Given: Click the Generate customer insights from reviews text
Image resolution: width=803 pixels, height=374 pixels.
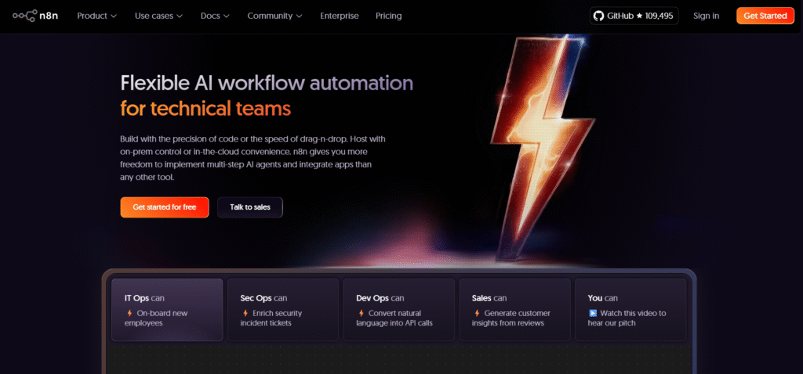Looking at the screenshot, I should (511, 318).
